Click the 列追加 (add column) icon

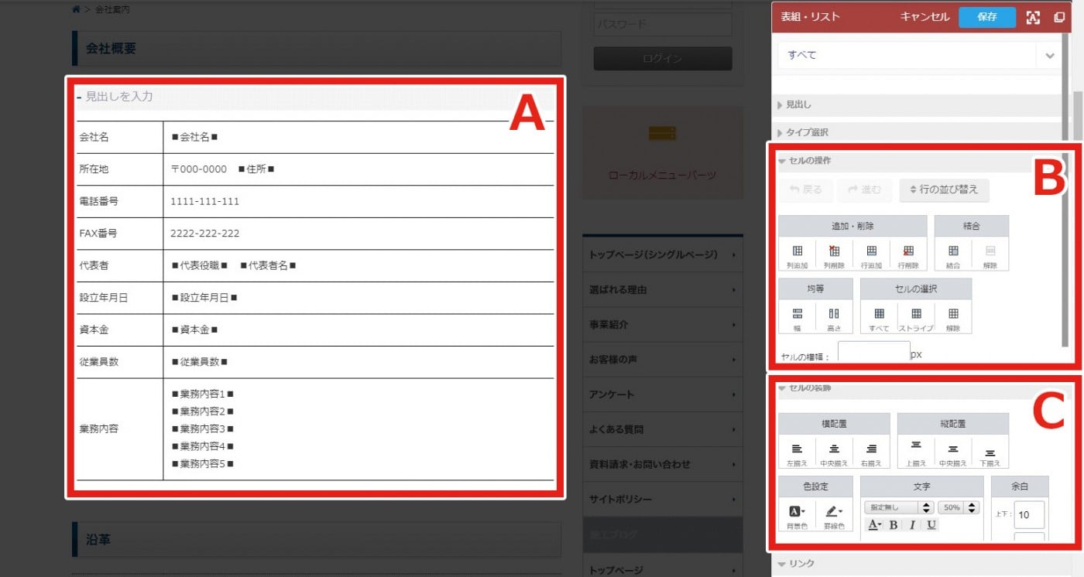coord(798,251)
